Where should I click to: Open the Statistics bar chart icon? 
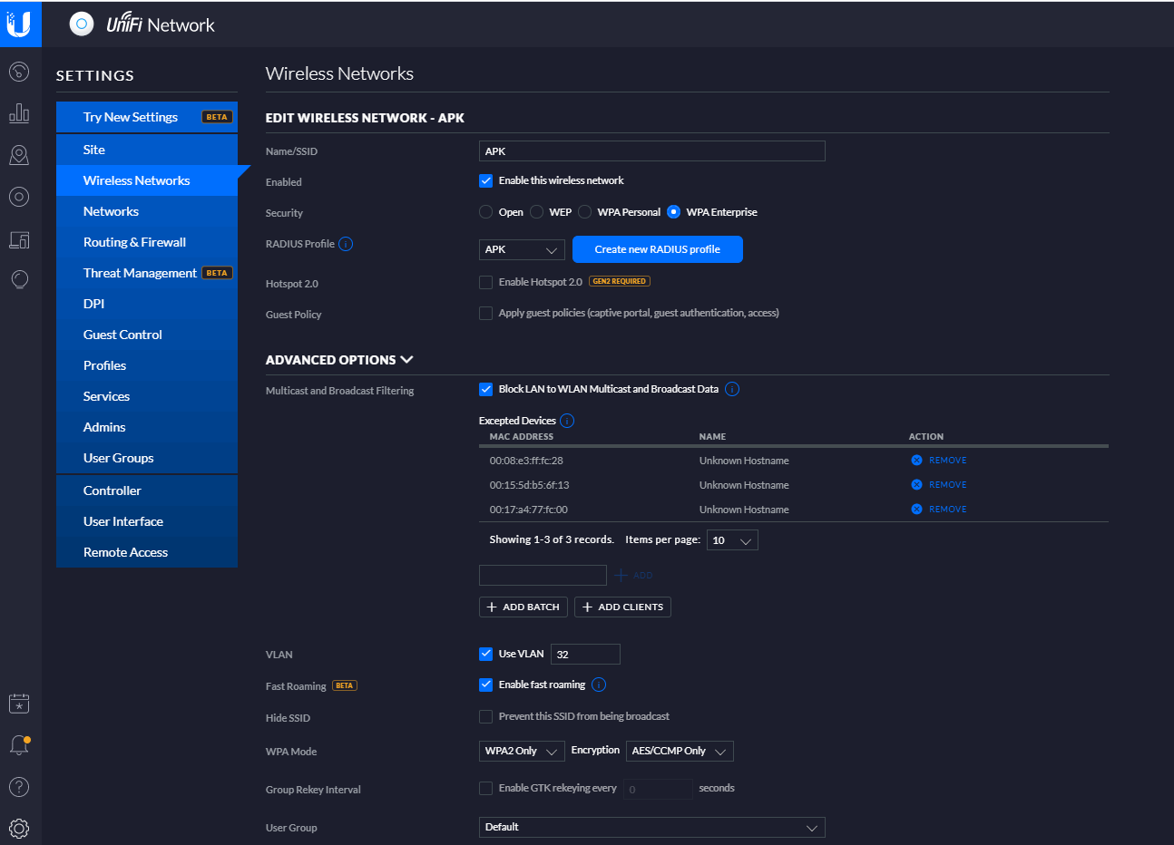click(19, 113)
